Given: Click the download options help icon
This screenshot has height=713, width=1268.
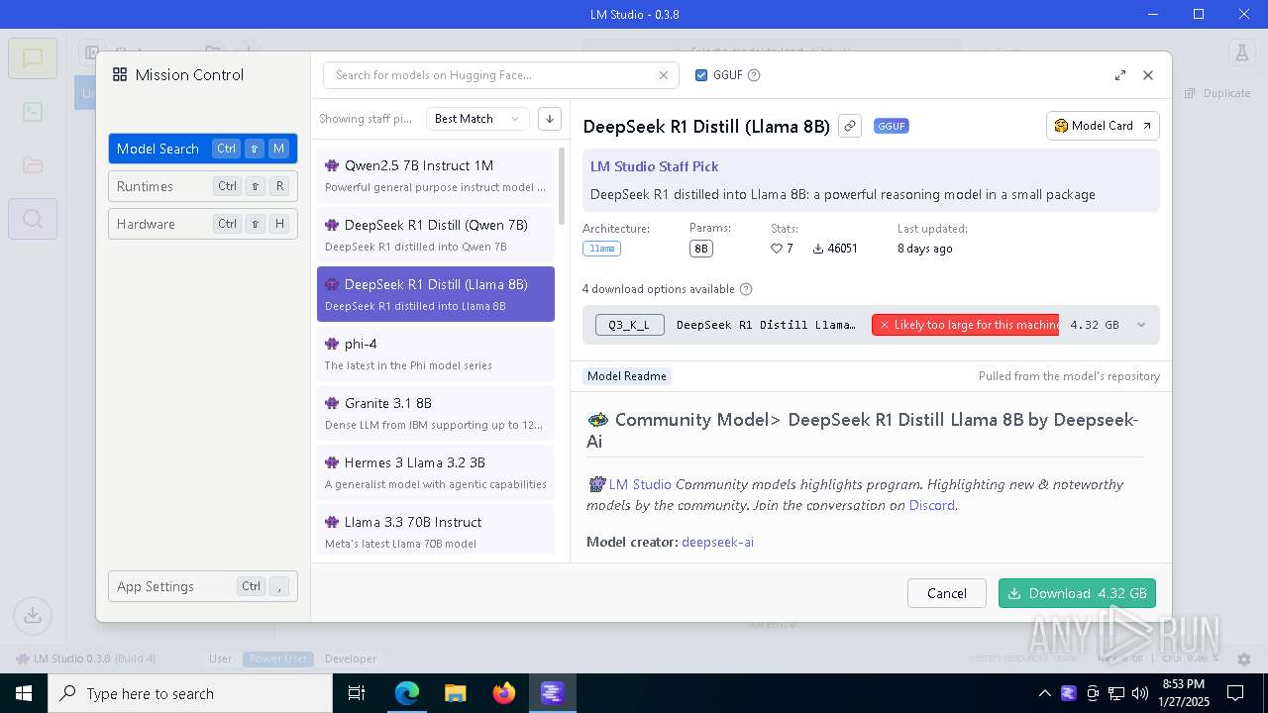Looking at the screenshot, I should (x=746, y=289).
